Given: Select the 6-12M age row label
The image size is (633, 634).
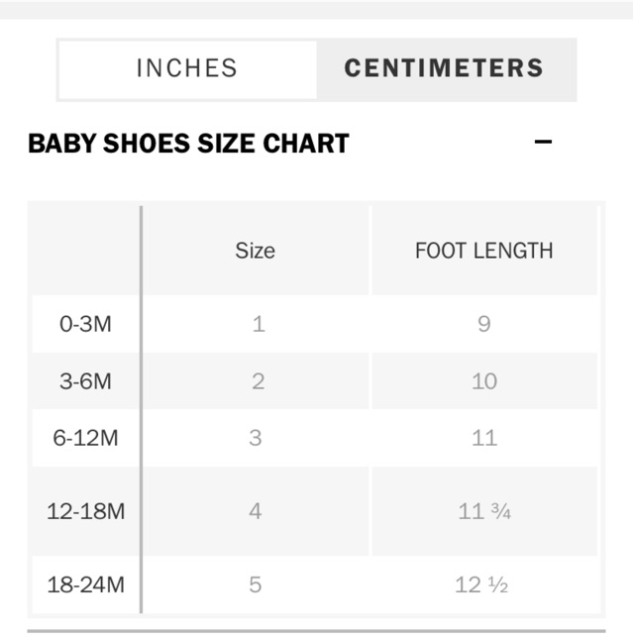Looking at the screenshot, I should click(x=86, y=438).
